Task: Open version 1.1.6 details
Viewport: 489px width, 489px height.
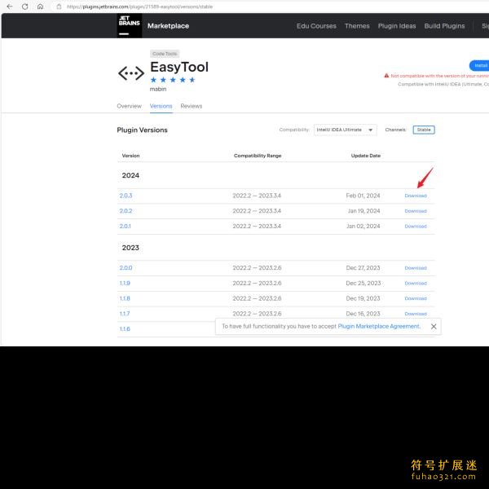Action: point(125,329)
